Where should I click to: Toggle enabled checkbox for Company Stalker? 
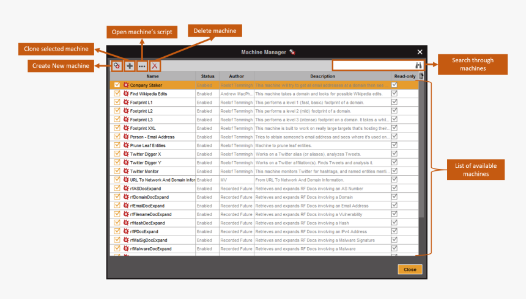click(x=117, y=85)
